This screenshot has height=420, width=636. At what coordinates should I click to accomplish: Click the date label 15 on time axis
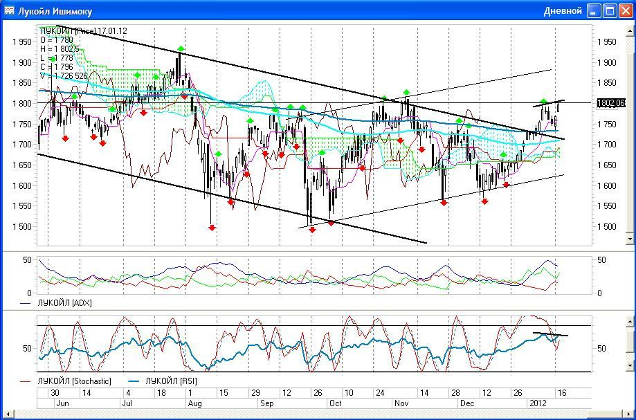(x=224, y=393)
